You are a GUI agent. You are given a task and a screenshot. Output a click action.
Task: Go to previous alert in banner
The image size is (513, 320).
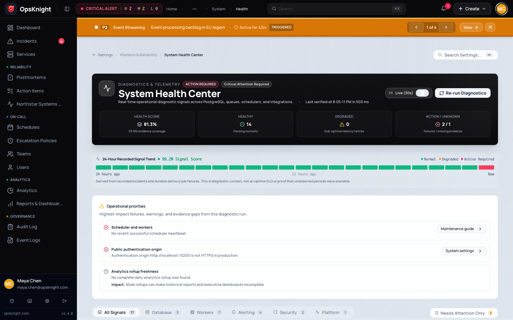point(416,27)
